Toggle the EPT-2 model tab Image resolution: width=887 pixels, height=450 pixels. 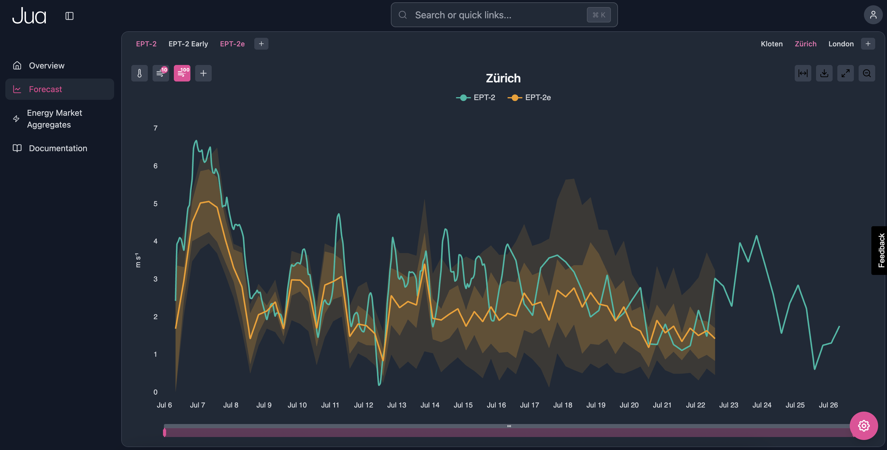(x=146, y=44)
